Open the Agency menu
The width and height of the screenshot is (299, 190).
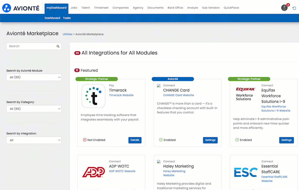click(138, 8)
